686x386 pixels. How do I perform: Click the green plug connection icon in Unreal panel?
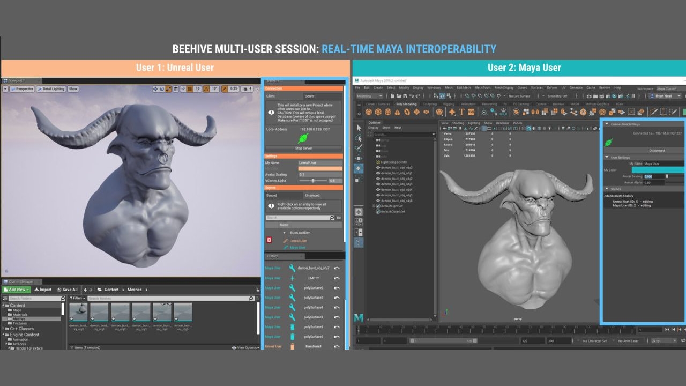(303, 138)
